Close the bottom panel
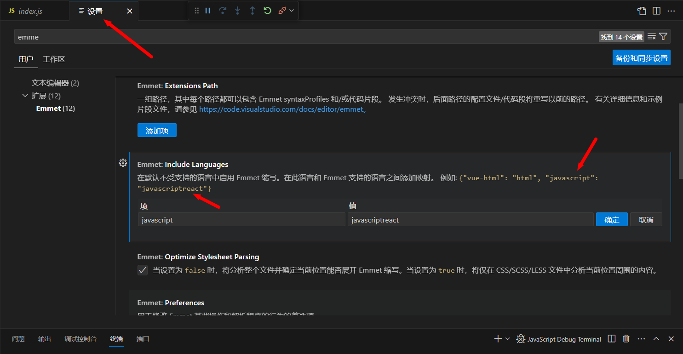The height and width of the screenshot is (354, 683). tap(671, 339)
